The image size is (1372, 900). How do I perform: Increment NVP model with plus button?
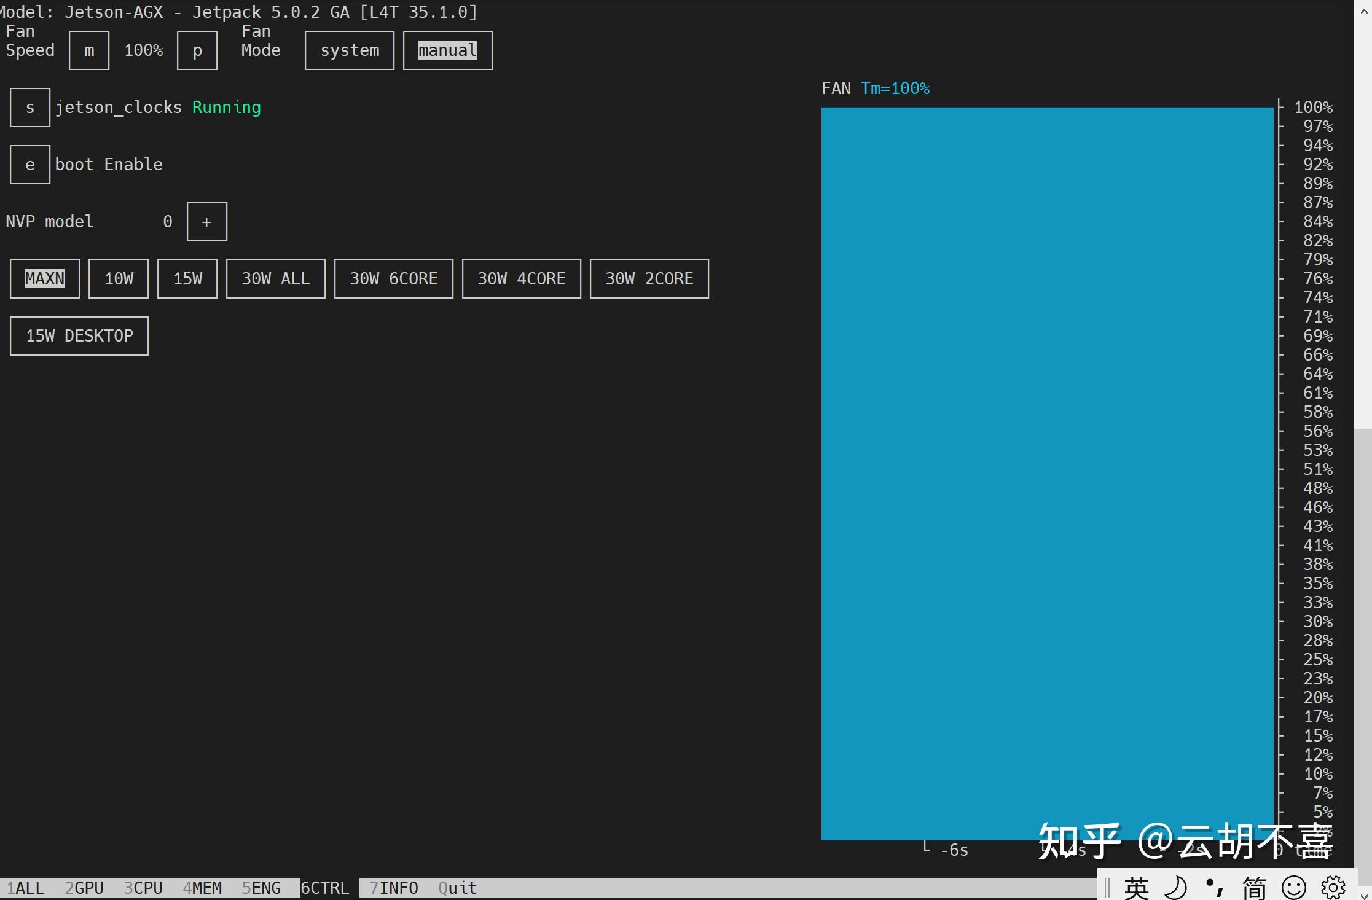[207, 222]
